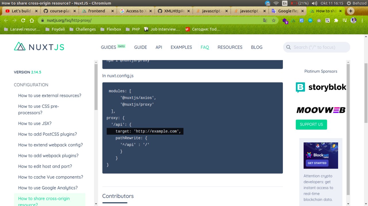Open the Wi-Fi network indicator
Viewport: 368px width, 206px height.
click(x=276, y=3)
